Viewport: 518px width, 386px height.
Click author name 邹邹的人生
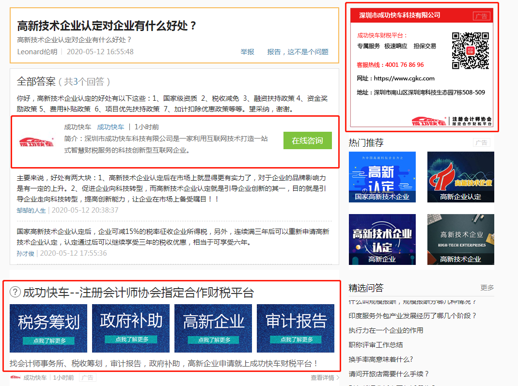coord(31,210)
